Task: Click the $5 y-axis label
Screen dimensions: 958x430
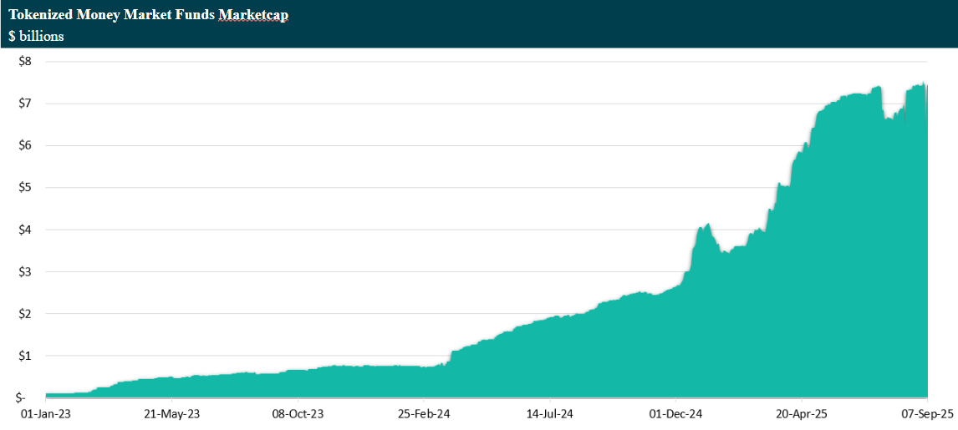Action: (x=26, y=187)
